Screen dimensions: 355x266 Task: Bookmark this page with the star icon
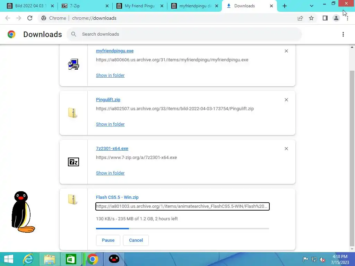pos(311,18)
